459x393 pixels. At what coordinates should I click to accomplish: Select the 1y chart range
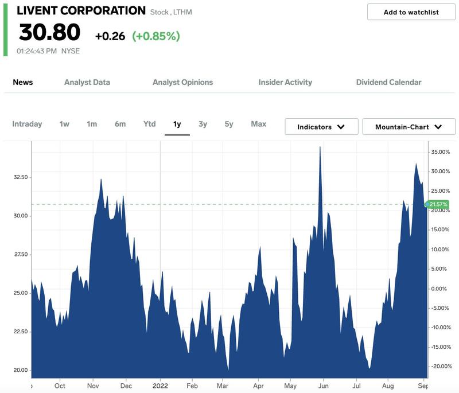pyautogui.click(x=177, y=124)
